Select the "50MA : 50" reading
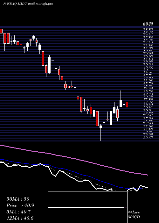Viewport: 159px width, 223px height. coord(18,199)
